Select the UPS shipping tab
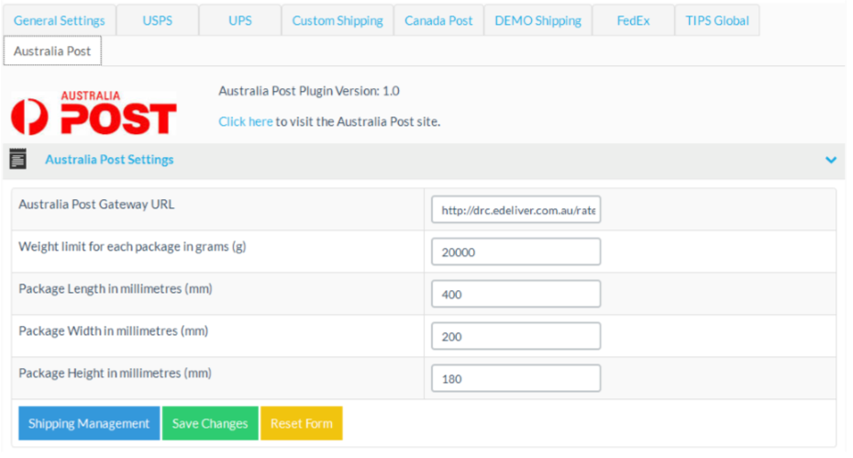Screen dimensions: 853x458 point(239,20)
